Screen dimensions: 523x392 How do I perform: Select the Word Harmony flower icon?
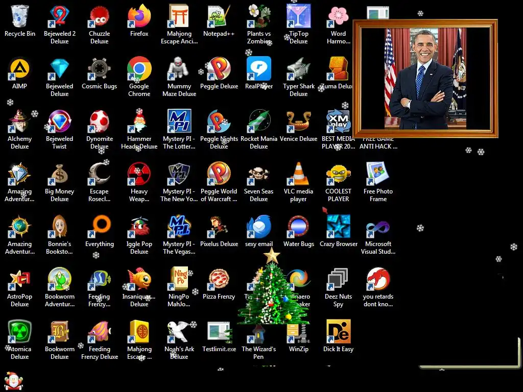338,16
